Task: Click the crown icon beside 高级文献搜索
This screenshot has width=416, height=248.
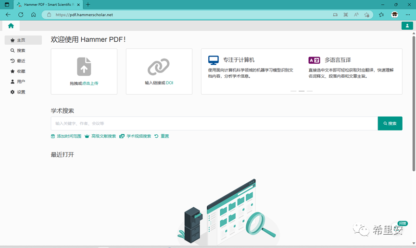Action: 87,136
